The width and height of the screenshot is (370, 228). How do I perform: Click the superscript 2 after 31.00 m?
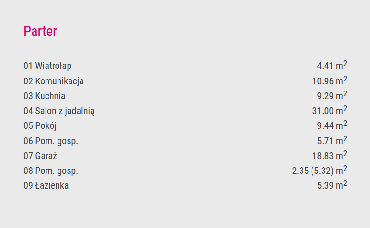345,108
